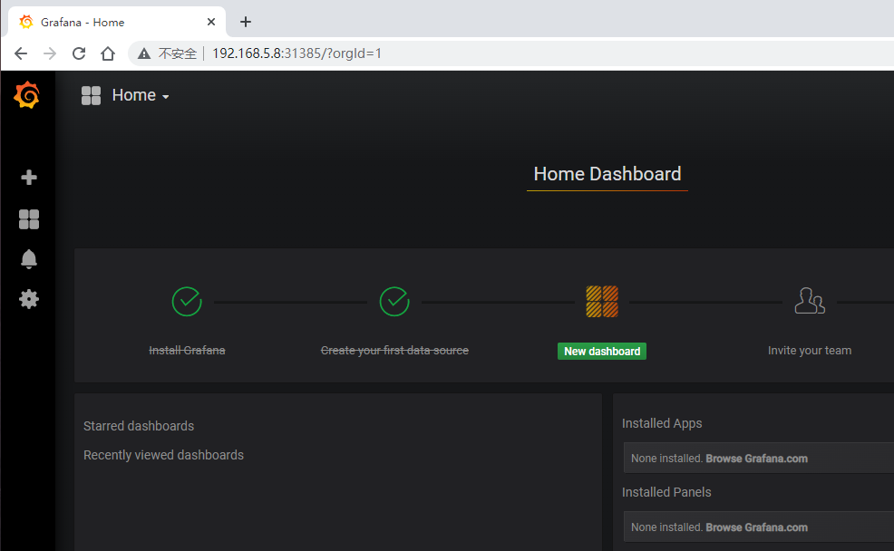Screen dimensions: 894x551
Task: Click the Install Grafana green checkmark
Action: click(187, 301)
